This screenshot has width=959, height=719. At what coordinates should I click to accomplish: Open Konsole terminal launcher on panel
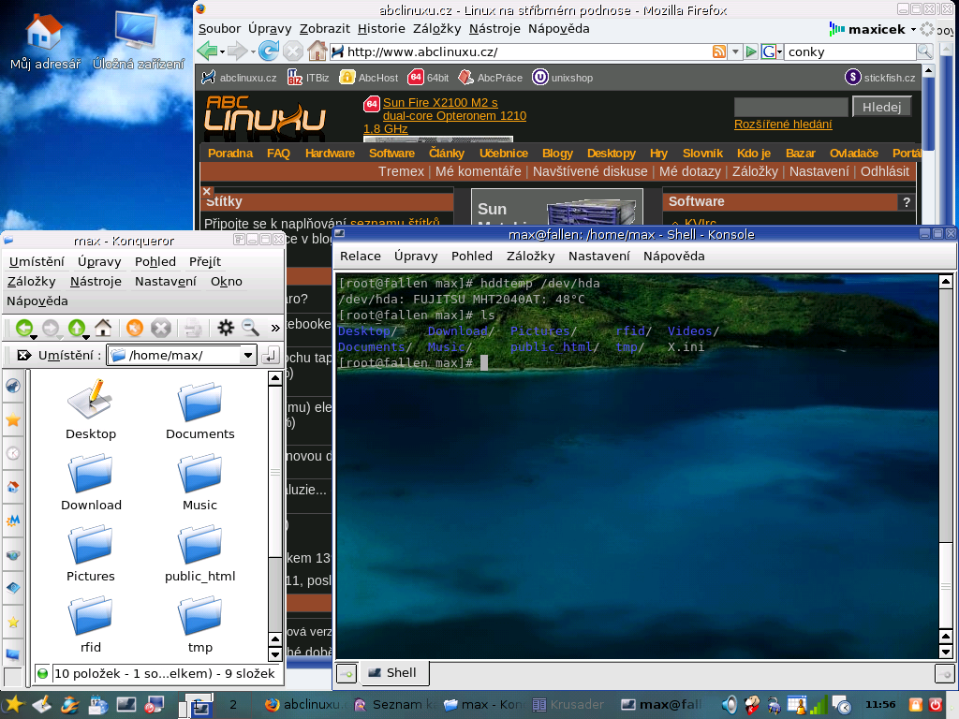click(126, 704)
